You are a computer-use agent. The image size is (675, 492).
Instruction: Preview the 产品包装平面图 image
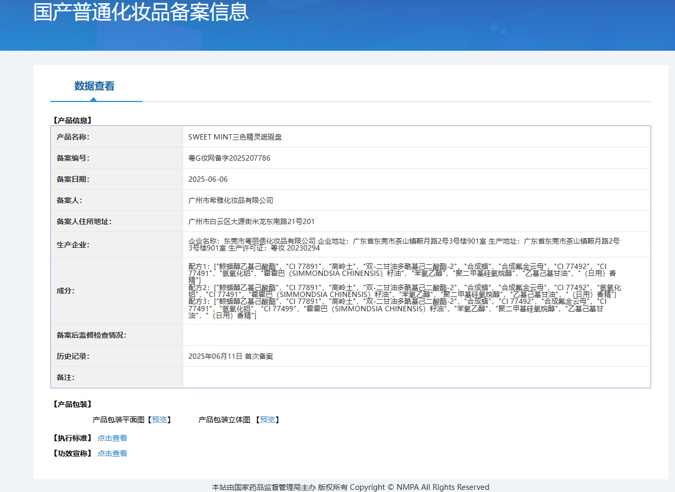[x=159, y=420]
